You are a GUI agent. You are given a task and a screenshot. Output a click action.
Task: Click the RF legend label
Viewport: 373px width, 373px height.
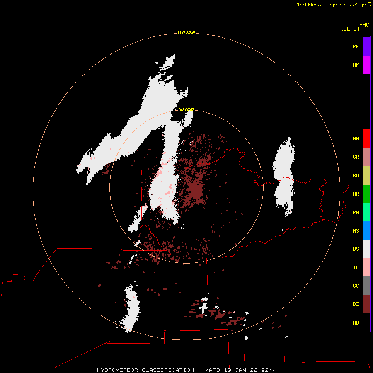click(x=356, y=46)
